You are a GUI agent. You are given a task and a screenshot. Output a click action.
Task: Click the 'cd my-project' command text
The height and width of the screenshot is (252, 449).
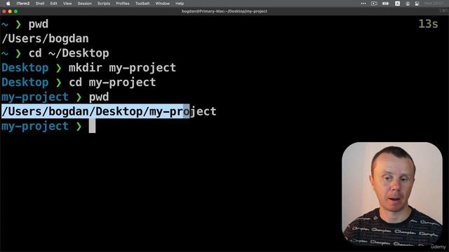pos(112,83)
